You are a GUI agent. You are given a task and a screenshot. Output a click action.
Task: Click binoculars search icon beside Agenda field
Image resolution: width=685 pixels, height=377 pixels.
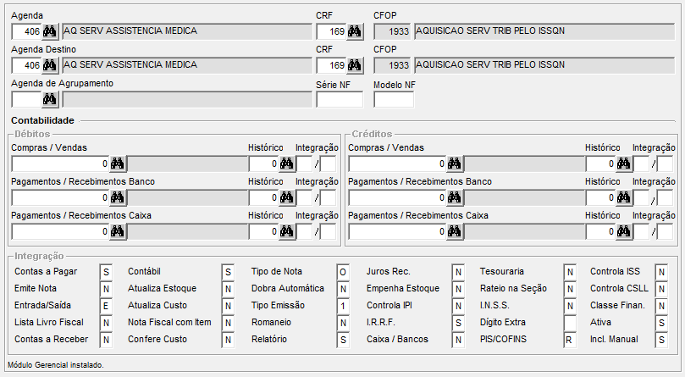pyautogui.click(x=50, y=31)
